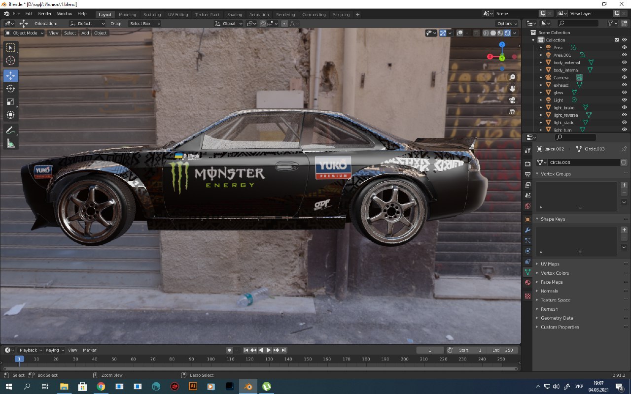Hide the exhaust object in outliner
This screenshot has width=631, height=394.
[x=624, y=85]
